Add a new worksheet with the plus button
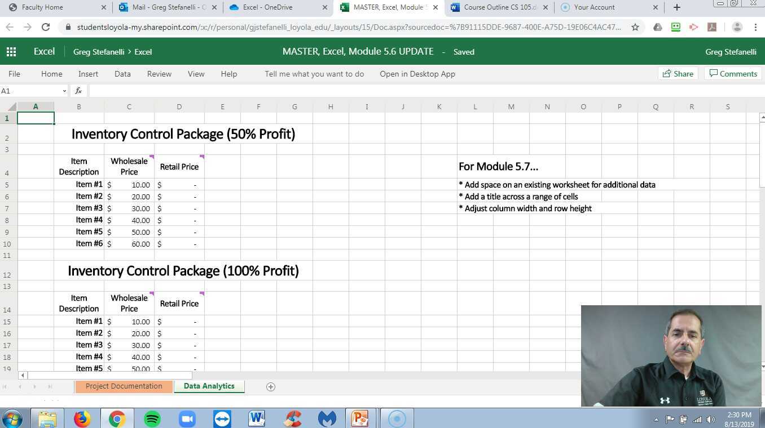 coord(271,386)
